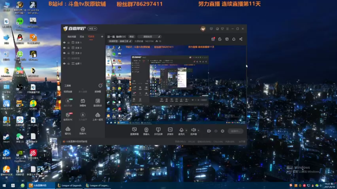This screenshot has width=337, height=189.
Task: Open the third text tool in toolbox top row
Action: tap(98, 92)
